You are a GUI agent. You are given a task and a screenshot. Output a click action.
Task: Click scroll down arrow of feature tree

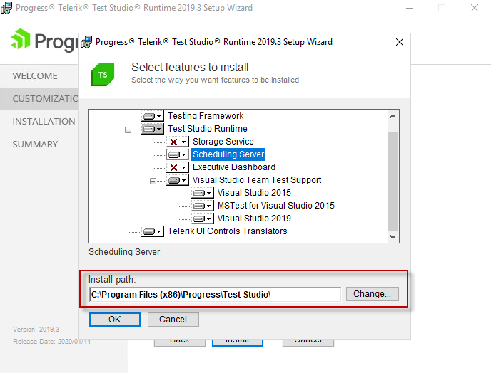393,237
